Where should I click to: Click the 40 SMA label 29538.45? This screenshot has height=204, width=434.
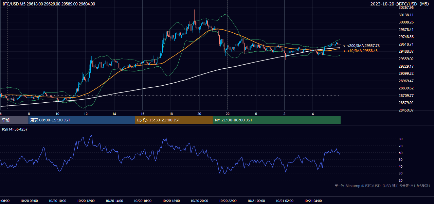(360, 51)
